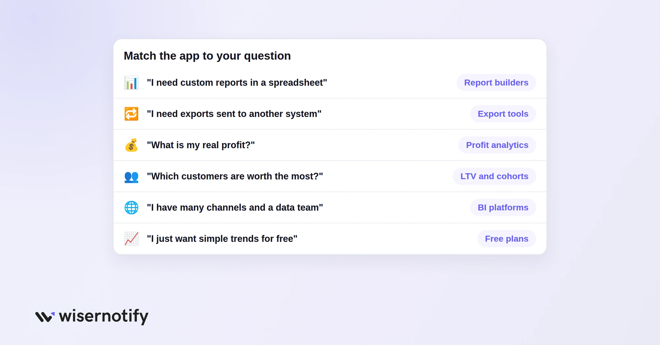Click "I need custom reports in a spreadsheet"
Viewport: 660px width, 345px height.
tap(237, 83)
